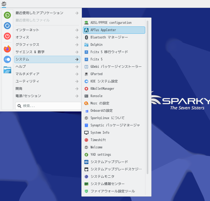
Task: Click the system upgrade scheduler icon
Action: coord(86,169)
